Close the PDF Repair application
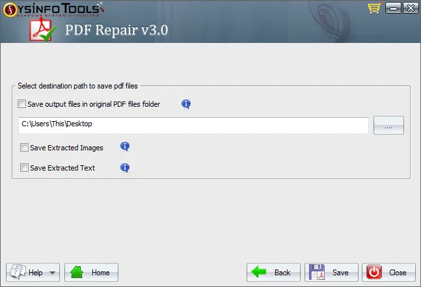The image size is (421, 287). pos(388,273)
